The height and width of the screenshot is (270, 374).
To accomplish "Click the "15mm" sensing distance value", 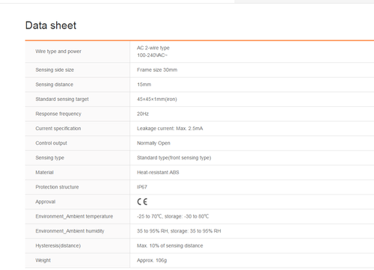I will click(x=144, y=85).
